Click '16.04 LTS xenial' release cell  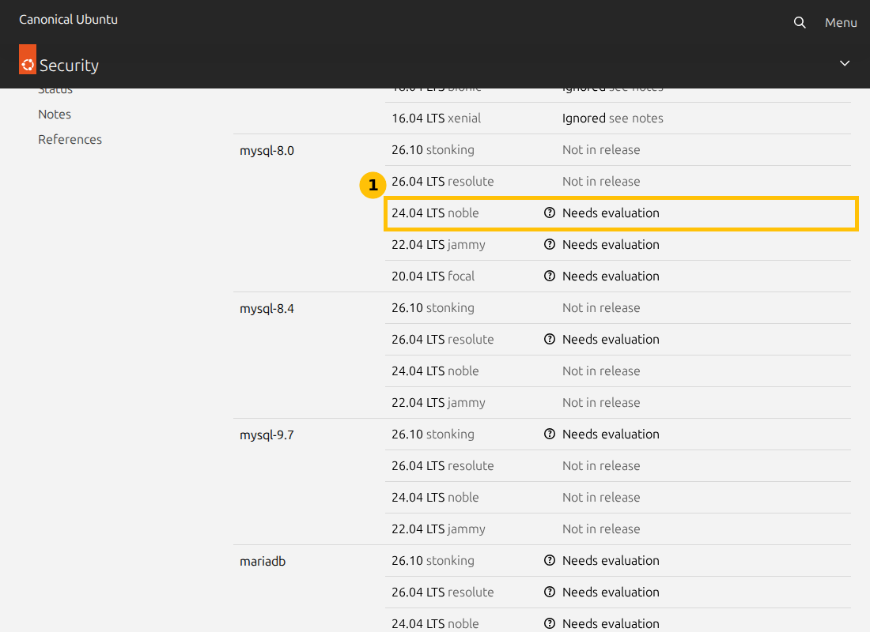pos(436,118)
